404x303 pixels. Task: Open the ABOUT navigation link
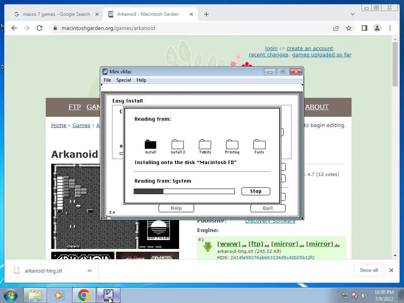pos(317,107)
